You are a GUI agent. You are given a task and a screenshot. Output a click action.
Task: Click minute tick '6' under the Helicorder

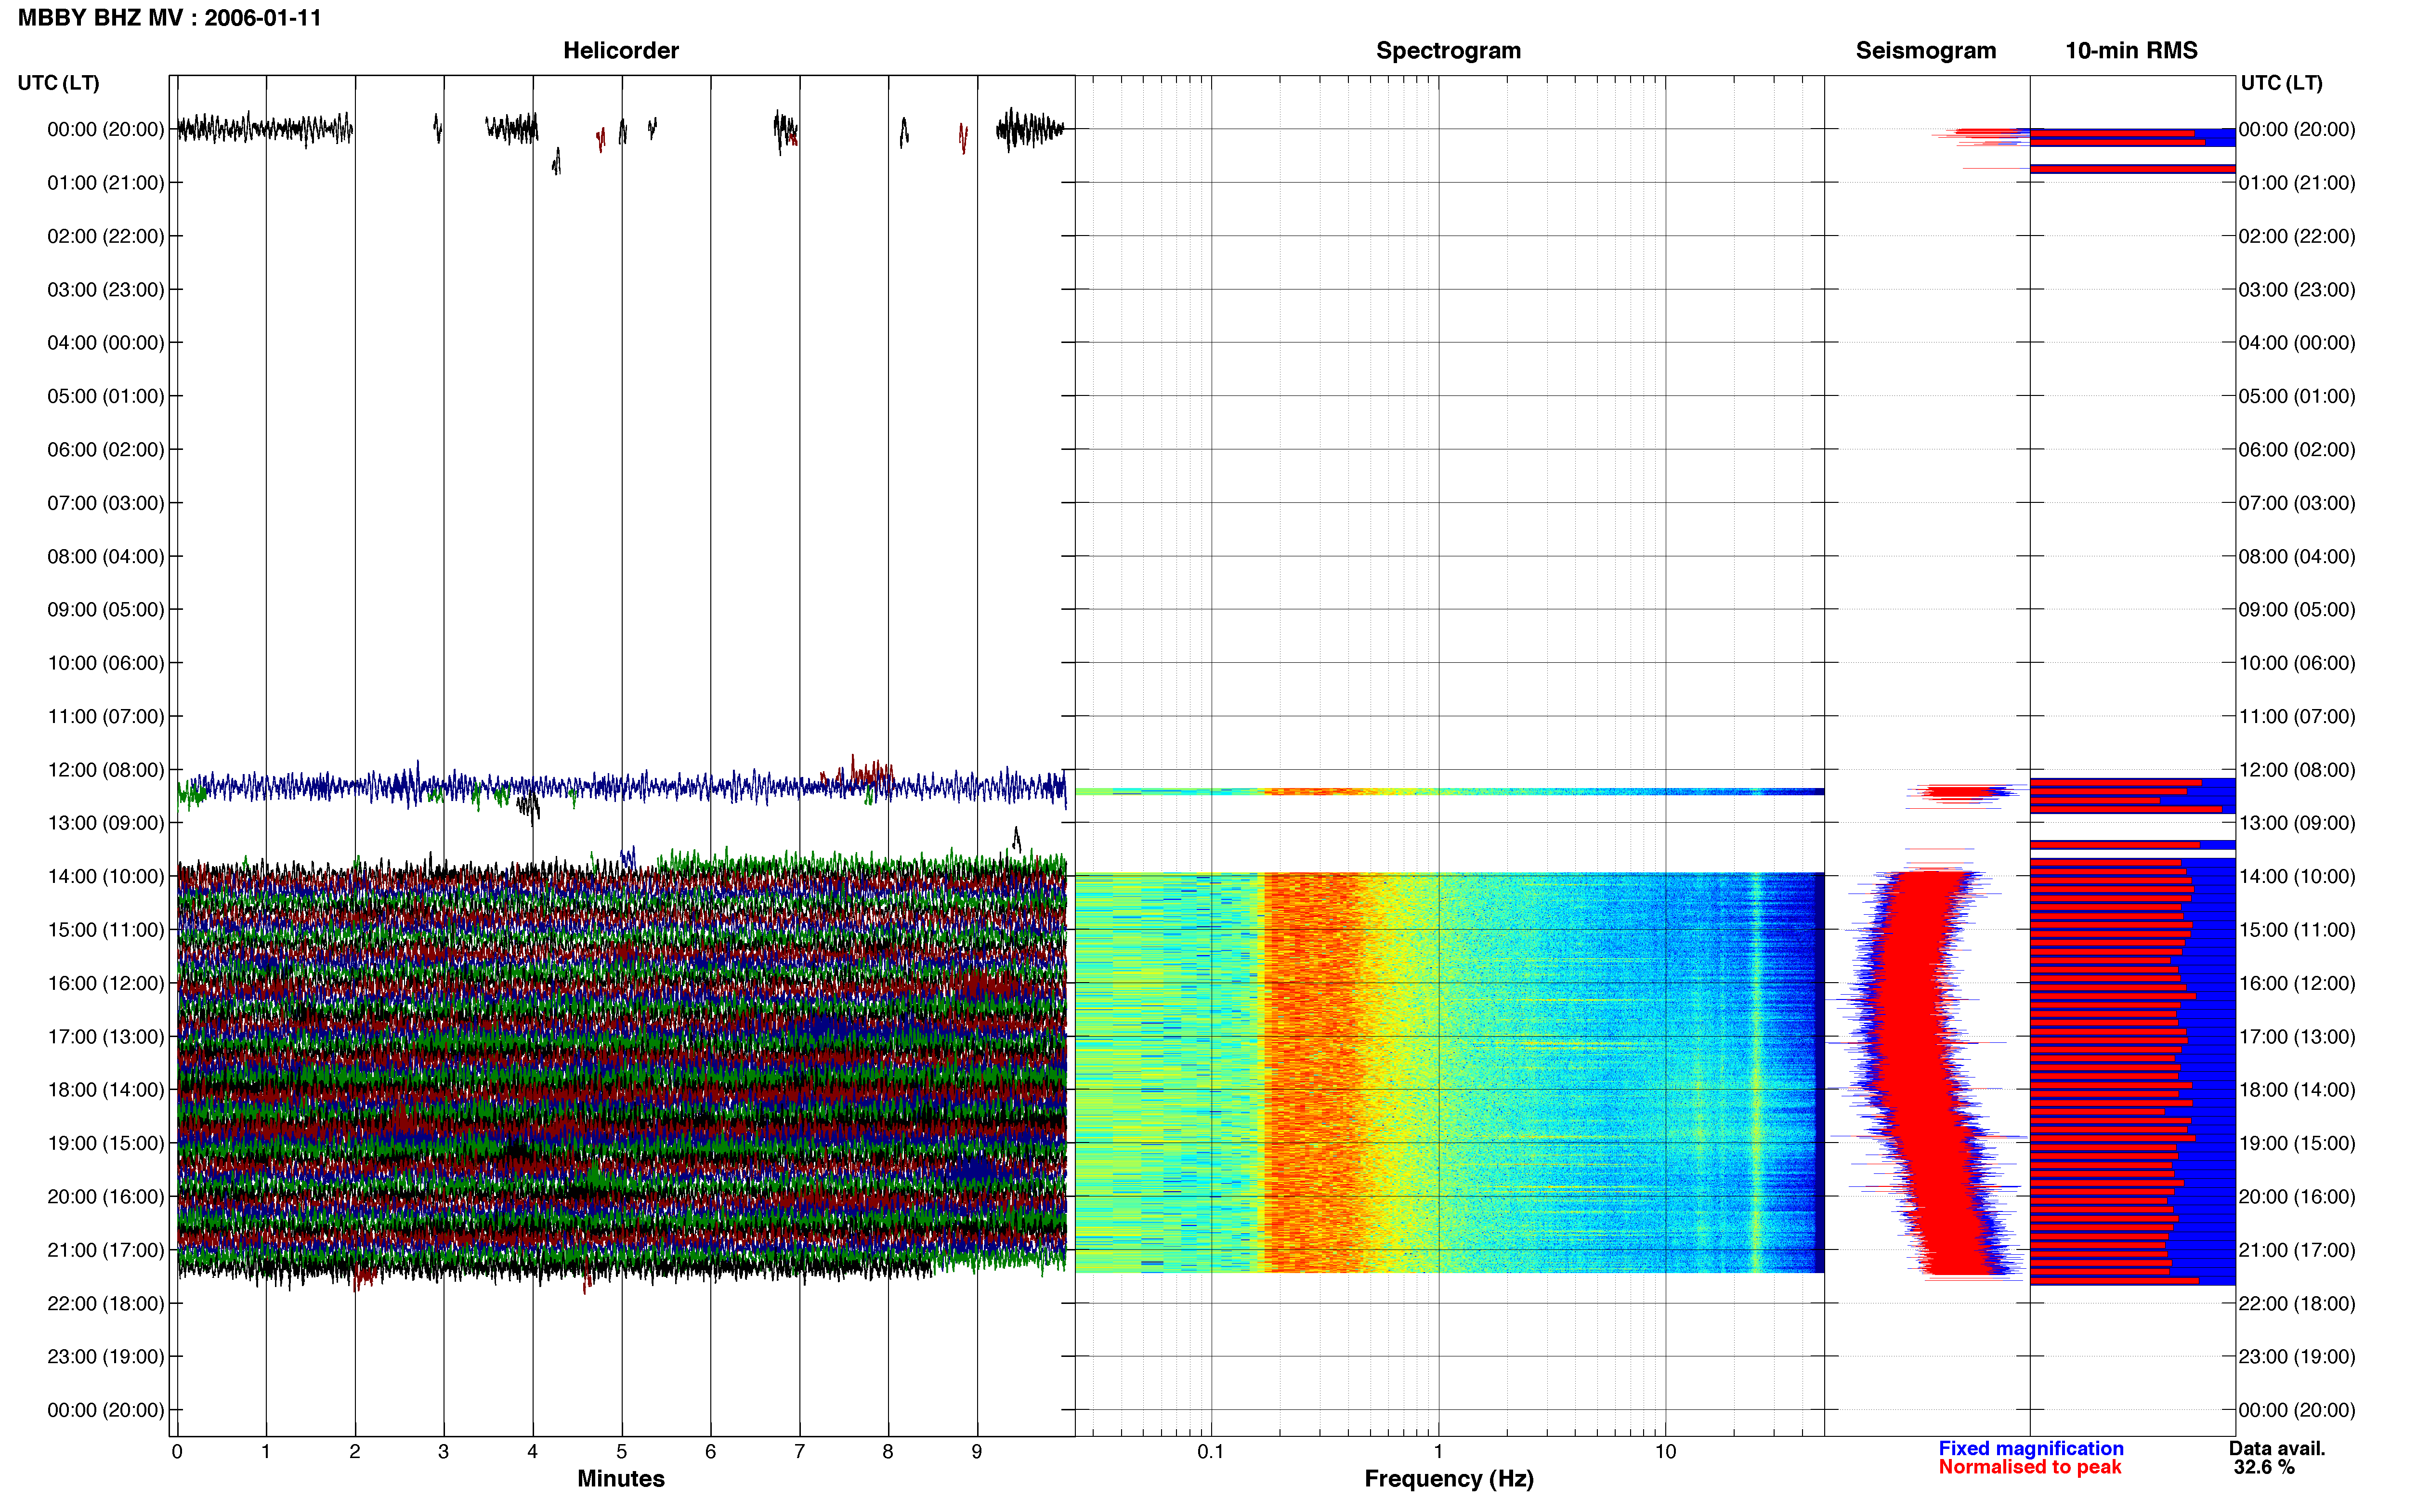click(x=711, y=1452)
